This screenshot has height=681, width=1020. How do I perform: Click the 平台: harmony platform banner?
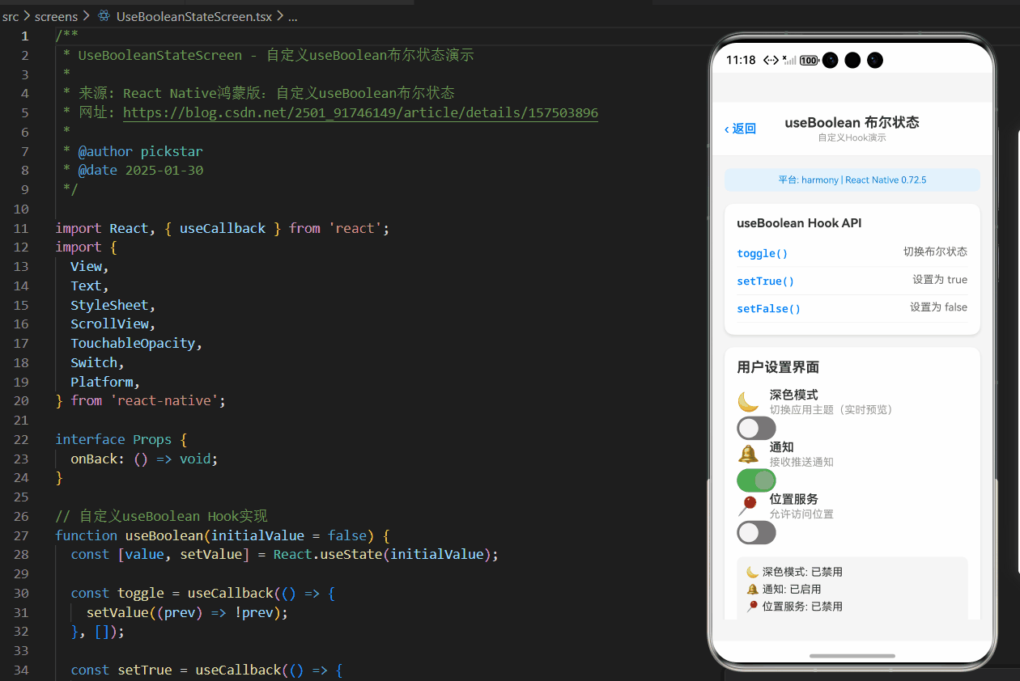coord(852,180)
